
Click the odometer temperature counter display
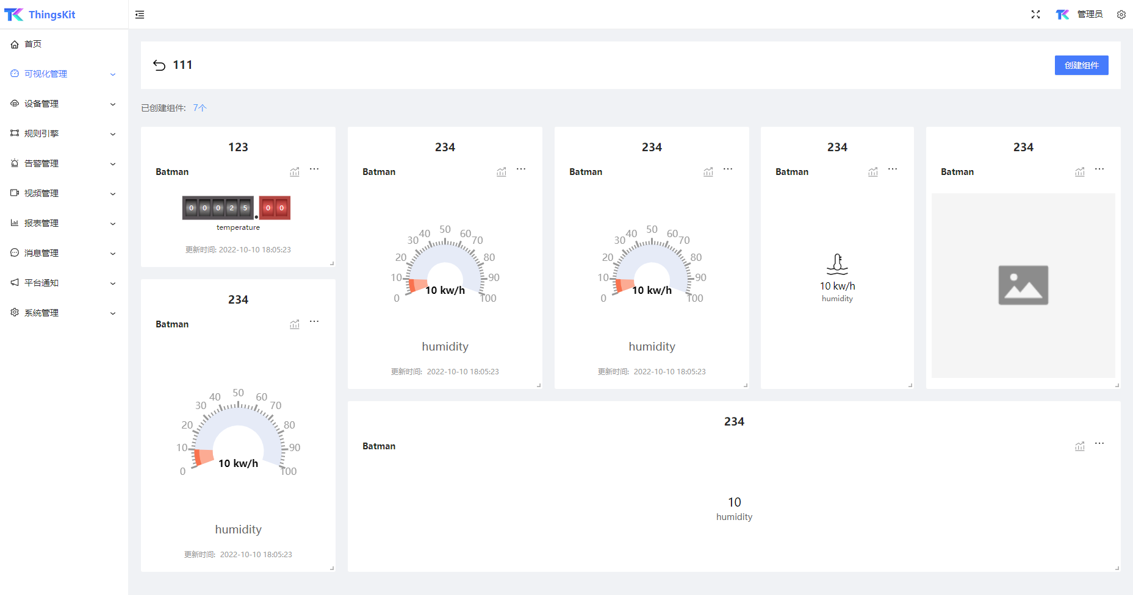(x=236, y=208)
